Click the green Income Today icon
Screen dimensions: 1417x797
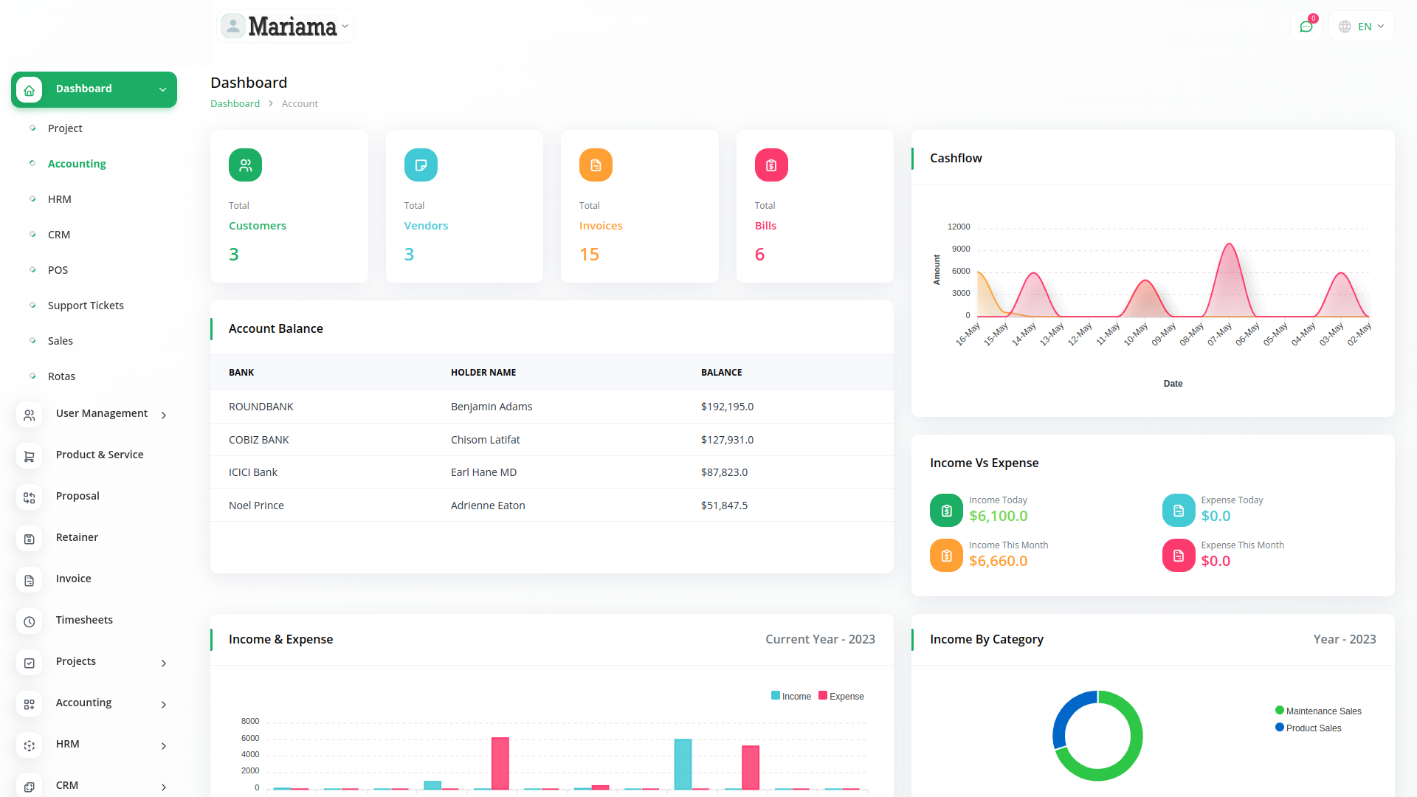pyautogui.click(x=946, y=510)
